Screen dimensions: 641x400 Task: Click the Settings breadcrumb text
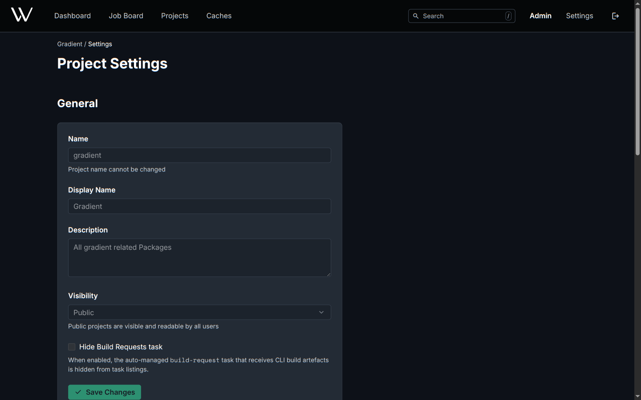click(x=100, y=44)
